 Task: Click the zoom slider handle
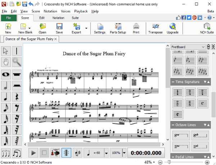[x=169, y=162]
